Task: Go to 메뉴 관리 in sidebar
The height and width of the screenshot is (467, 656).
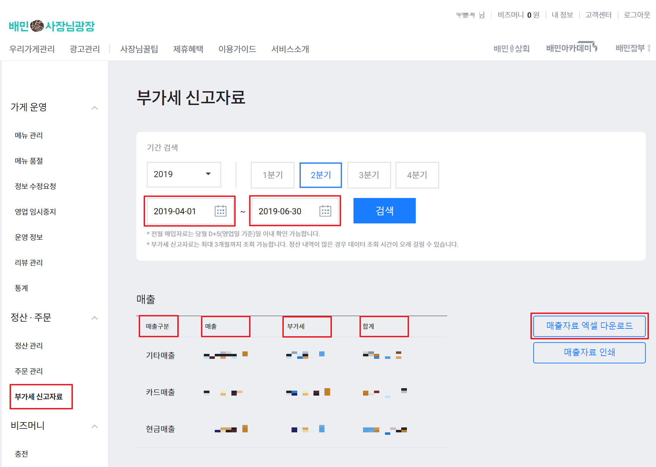Action: tap(29, 135)
